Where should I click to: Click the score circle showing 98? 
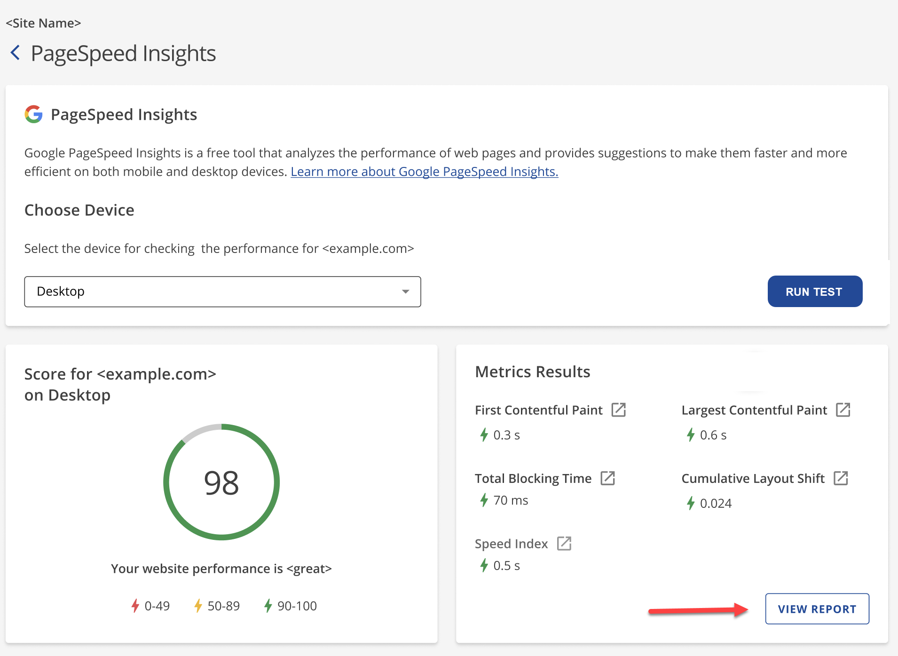[x=221, y=482]
